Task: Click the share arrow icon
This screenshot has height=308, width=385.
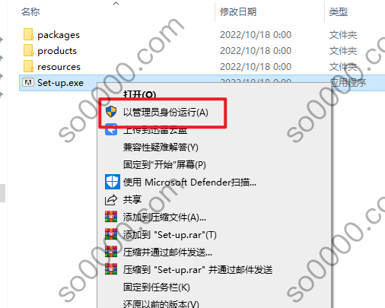Action: pos(111,200)
